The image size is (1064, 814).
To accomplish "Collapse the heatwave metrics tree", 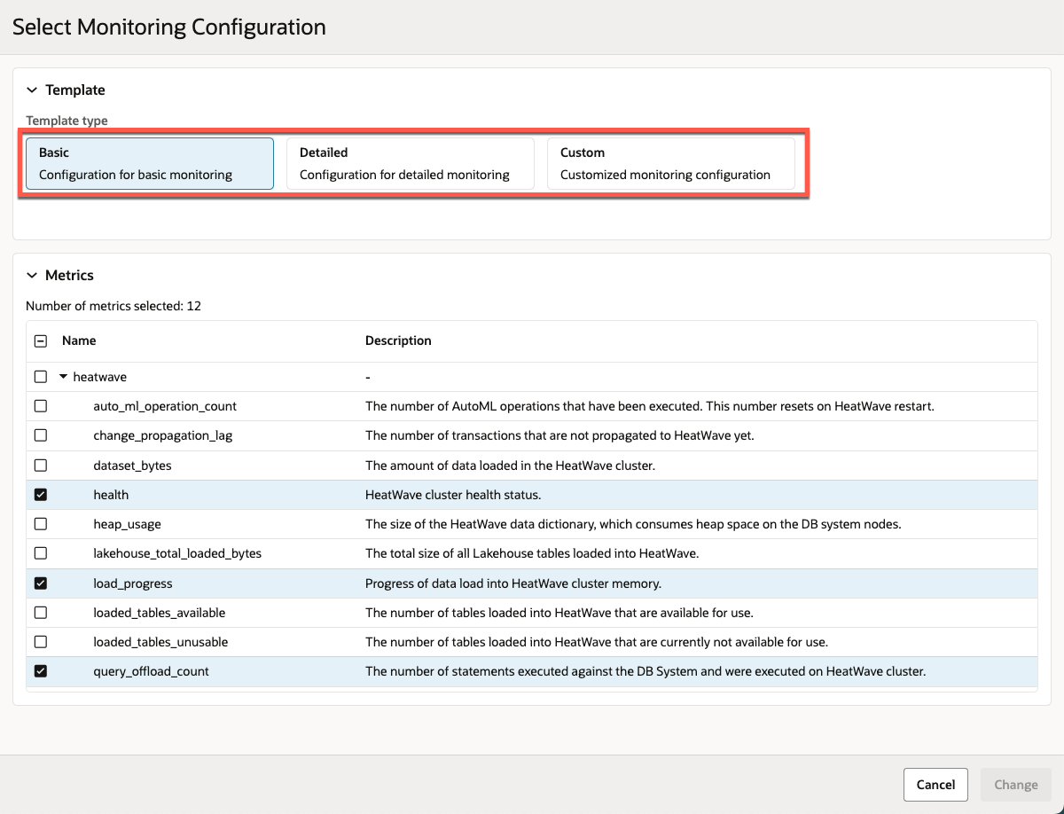I will [x=61, y=376].
